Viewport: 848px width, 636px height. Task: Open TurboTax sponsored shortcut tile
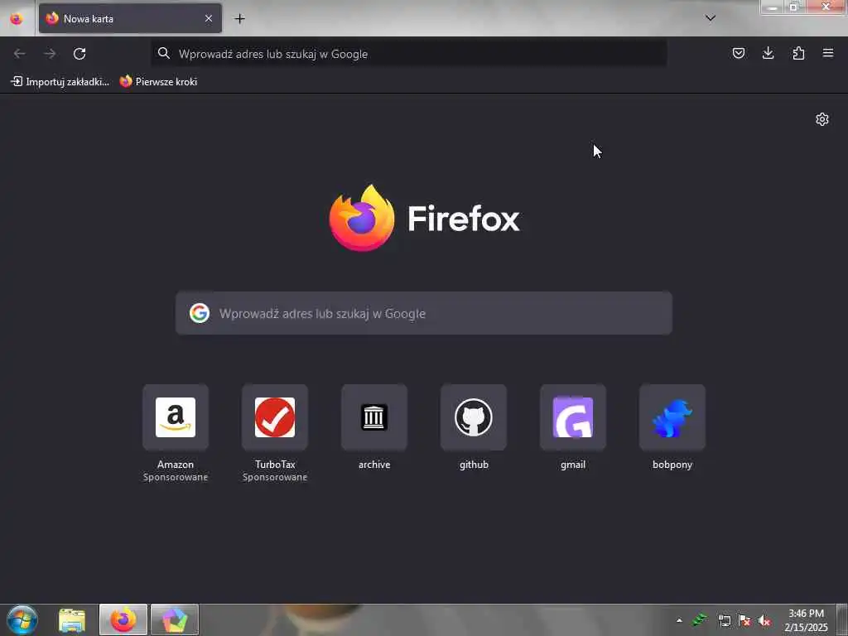275,417
